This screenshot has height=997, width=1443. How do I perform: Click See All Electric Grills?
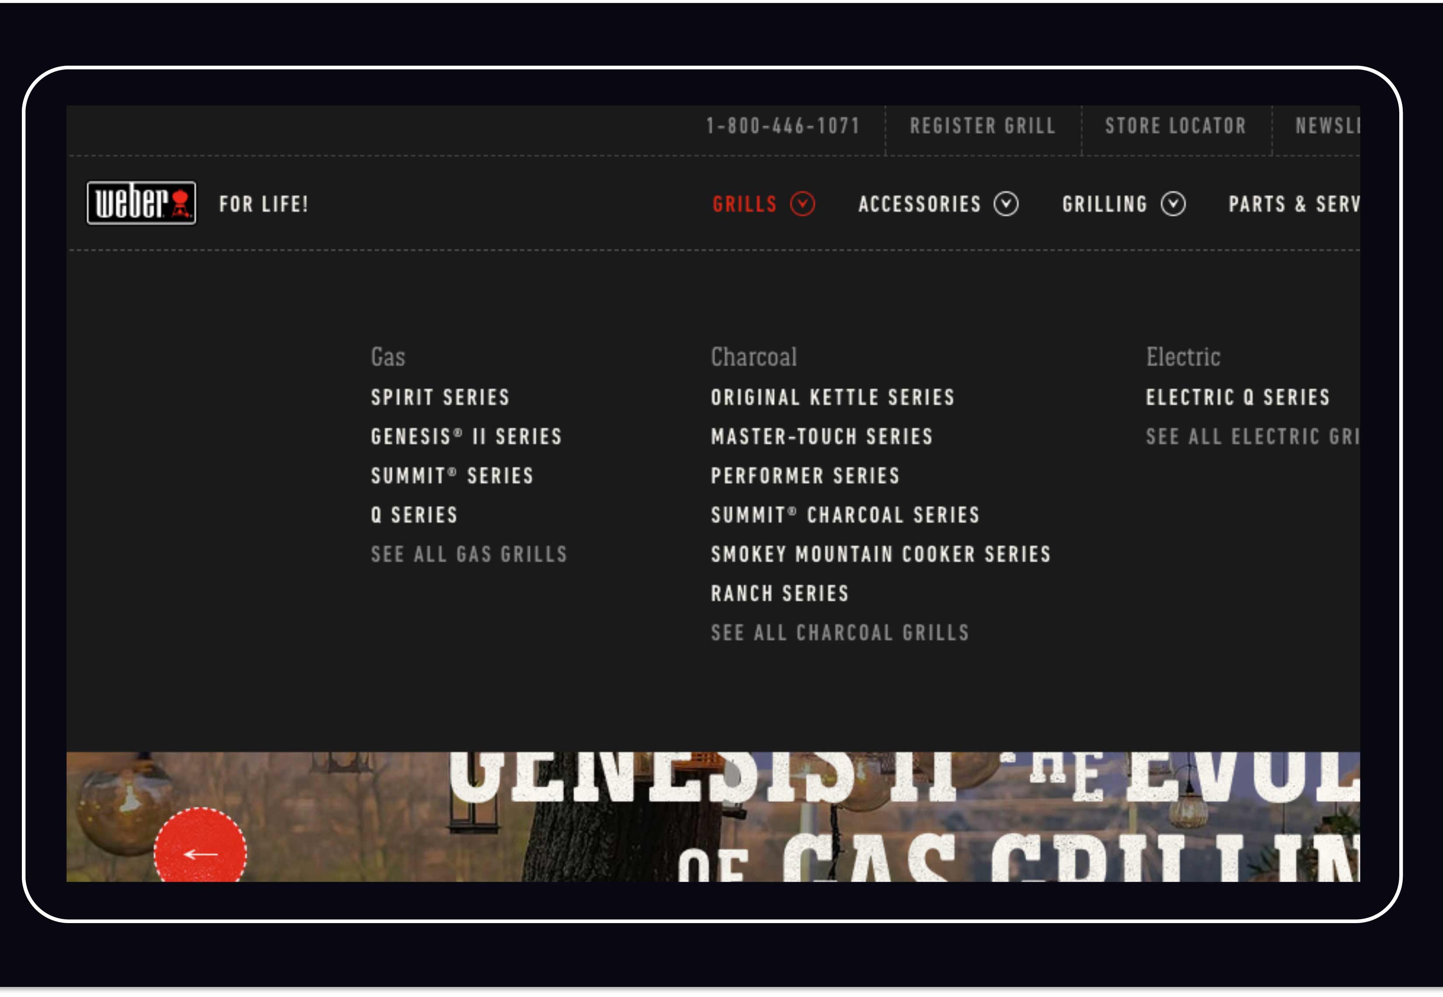(x=1253, y=437)
